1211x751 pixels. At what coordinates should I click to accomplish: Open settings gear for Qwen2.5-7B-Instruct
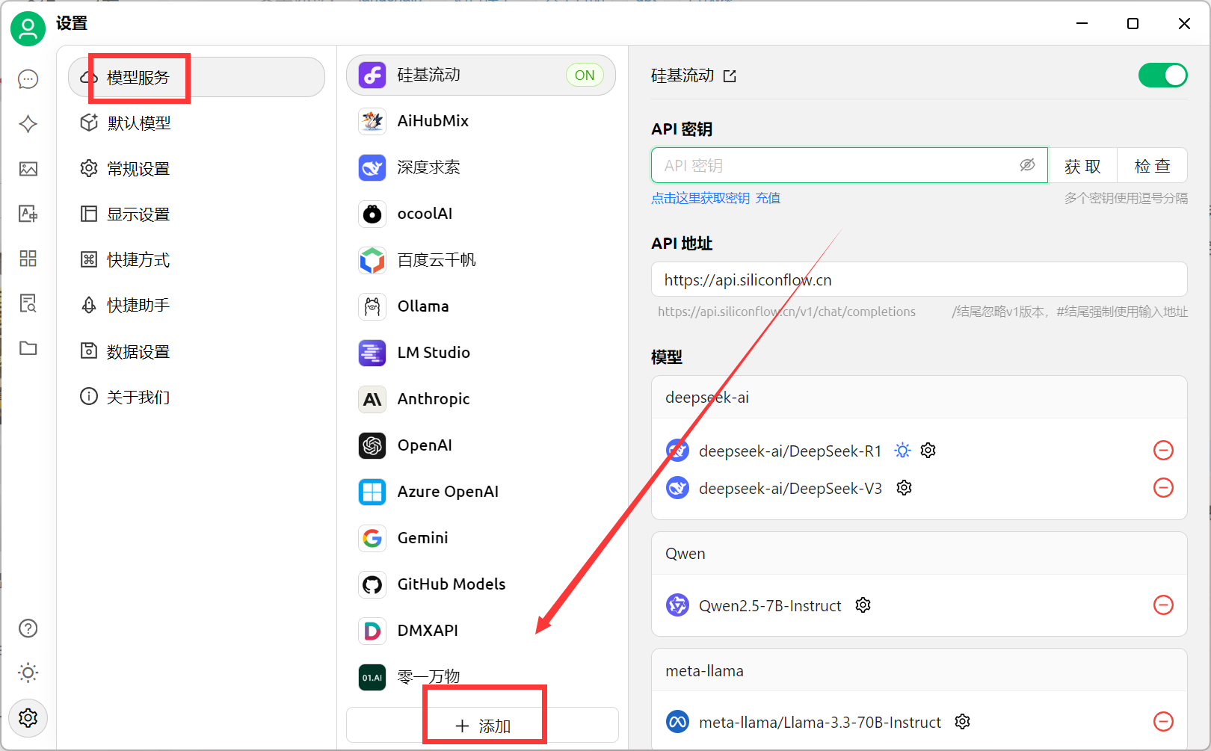point(863,605)
